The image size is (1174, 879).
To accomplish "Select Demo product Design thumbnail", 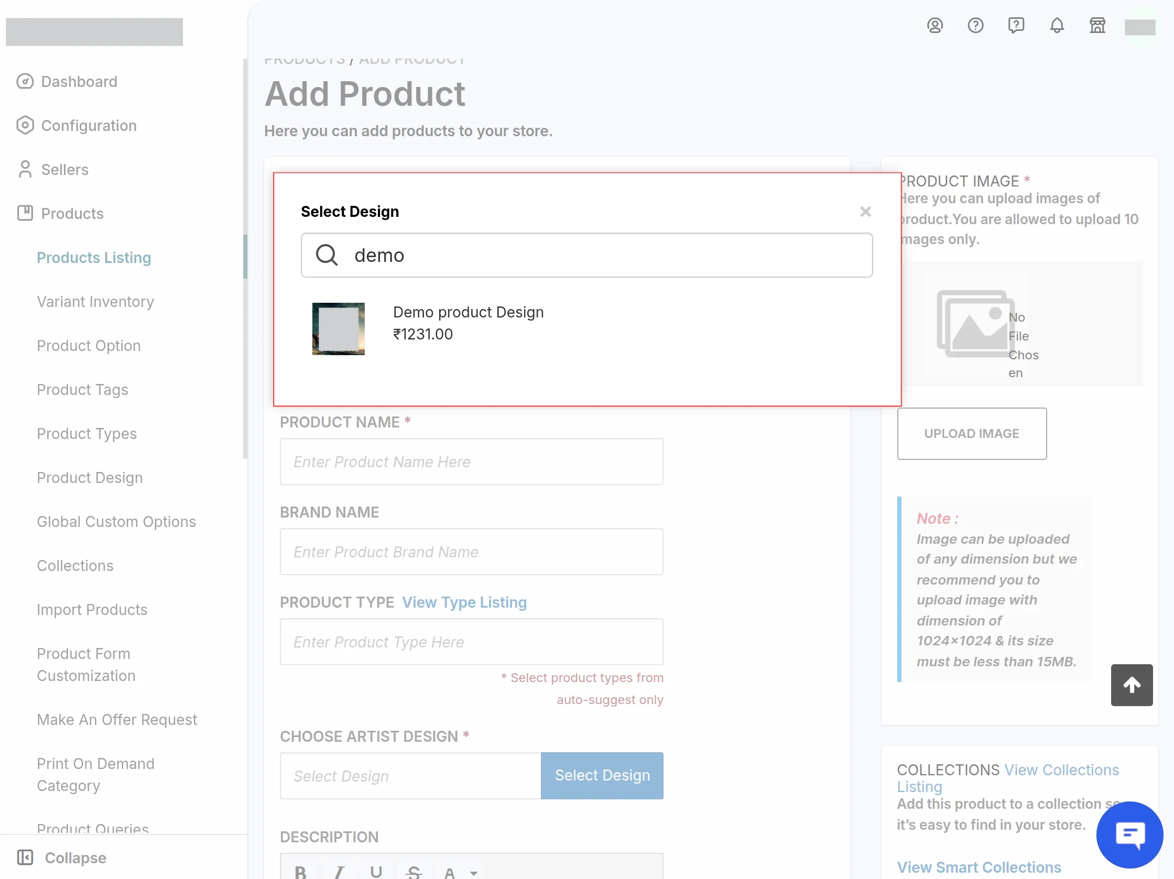I will coord(338,329).
